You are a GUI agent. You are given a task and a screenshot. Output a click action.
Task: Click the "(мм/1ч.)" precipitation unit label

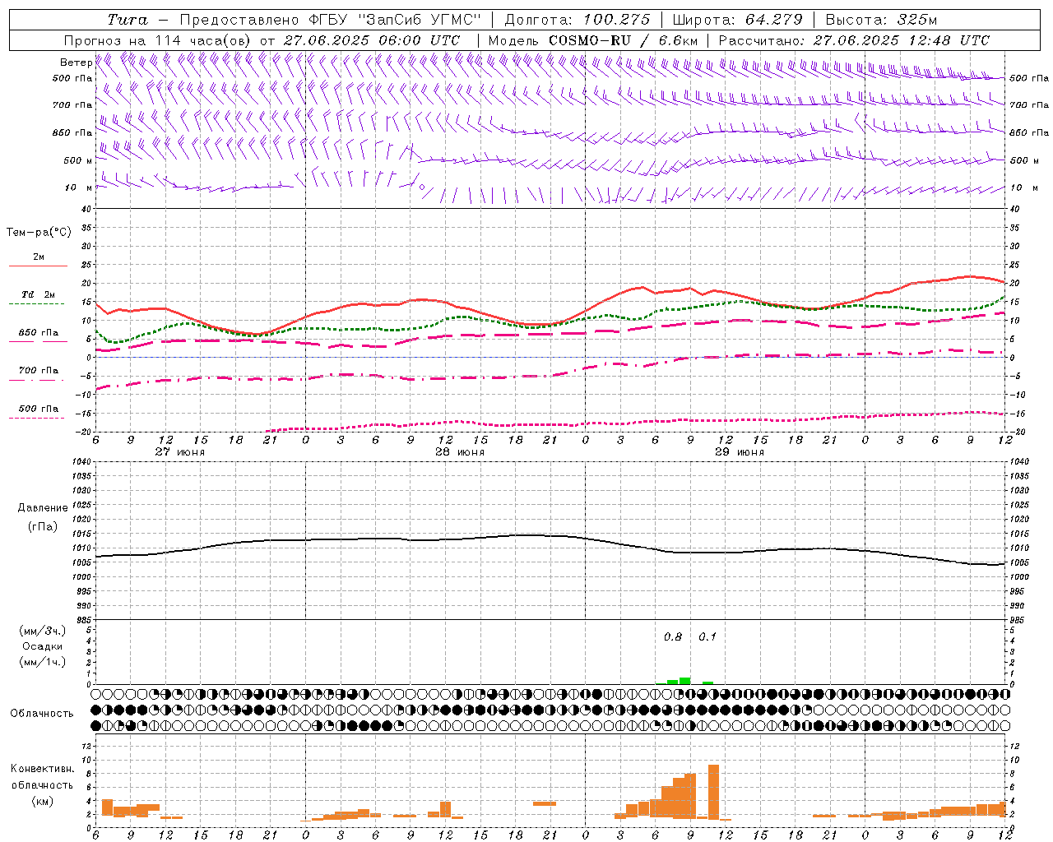[42, 662]
